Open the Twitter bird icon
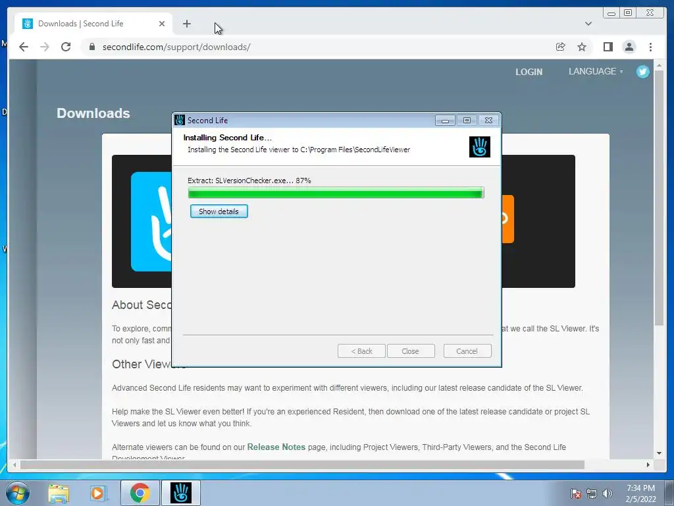 pyautogui.click(x=643, y=71)
